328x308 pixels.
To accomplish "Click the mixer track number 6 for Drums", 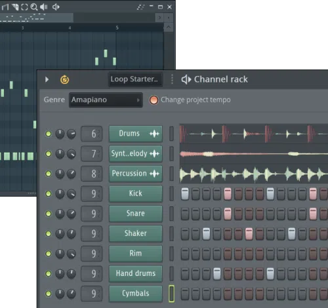I will tap(92, 134).
